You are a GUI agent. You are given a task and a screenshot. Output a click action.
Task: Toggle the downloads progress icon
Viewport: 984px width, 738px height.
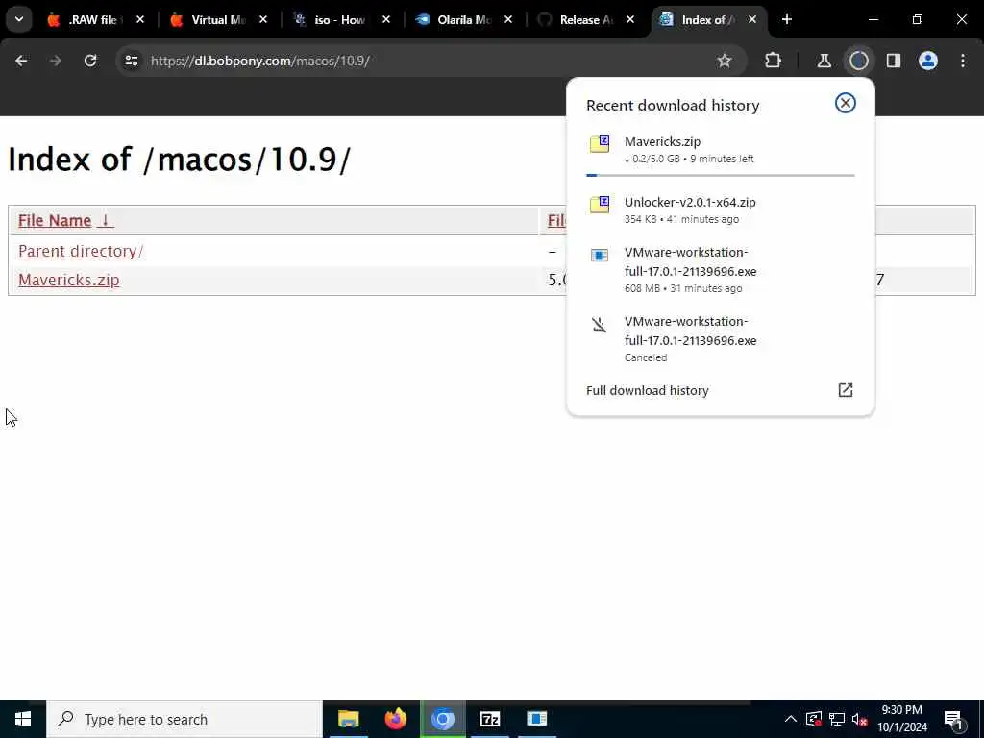click(x=858, y=61)
